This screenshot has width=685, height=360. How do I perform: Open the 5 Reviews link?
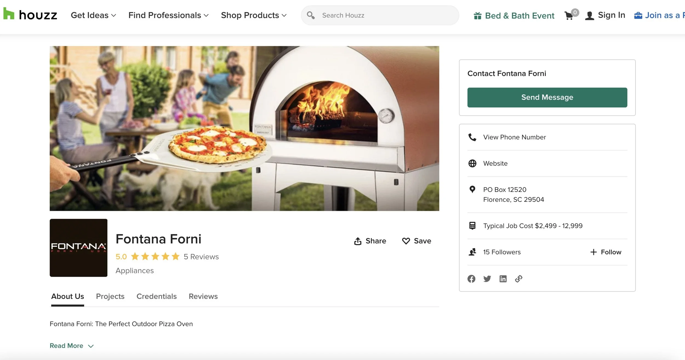click(201, 257)
